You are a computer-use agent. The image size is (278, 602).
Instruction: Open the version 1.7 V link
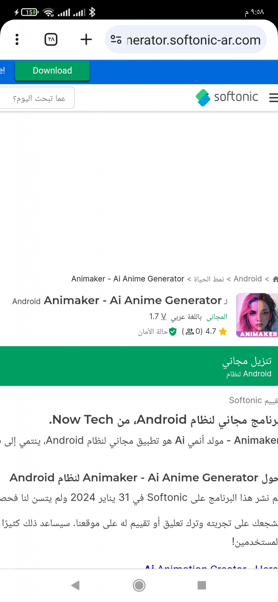[158, 316]
